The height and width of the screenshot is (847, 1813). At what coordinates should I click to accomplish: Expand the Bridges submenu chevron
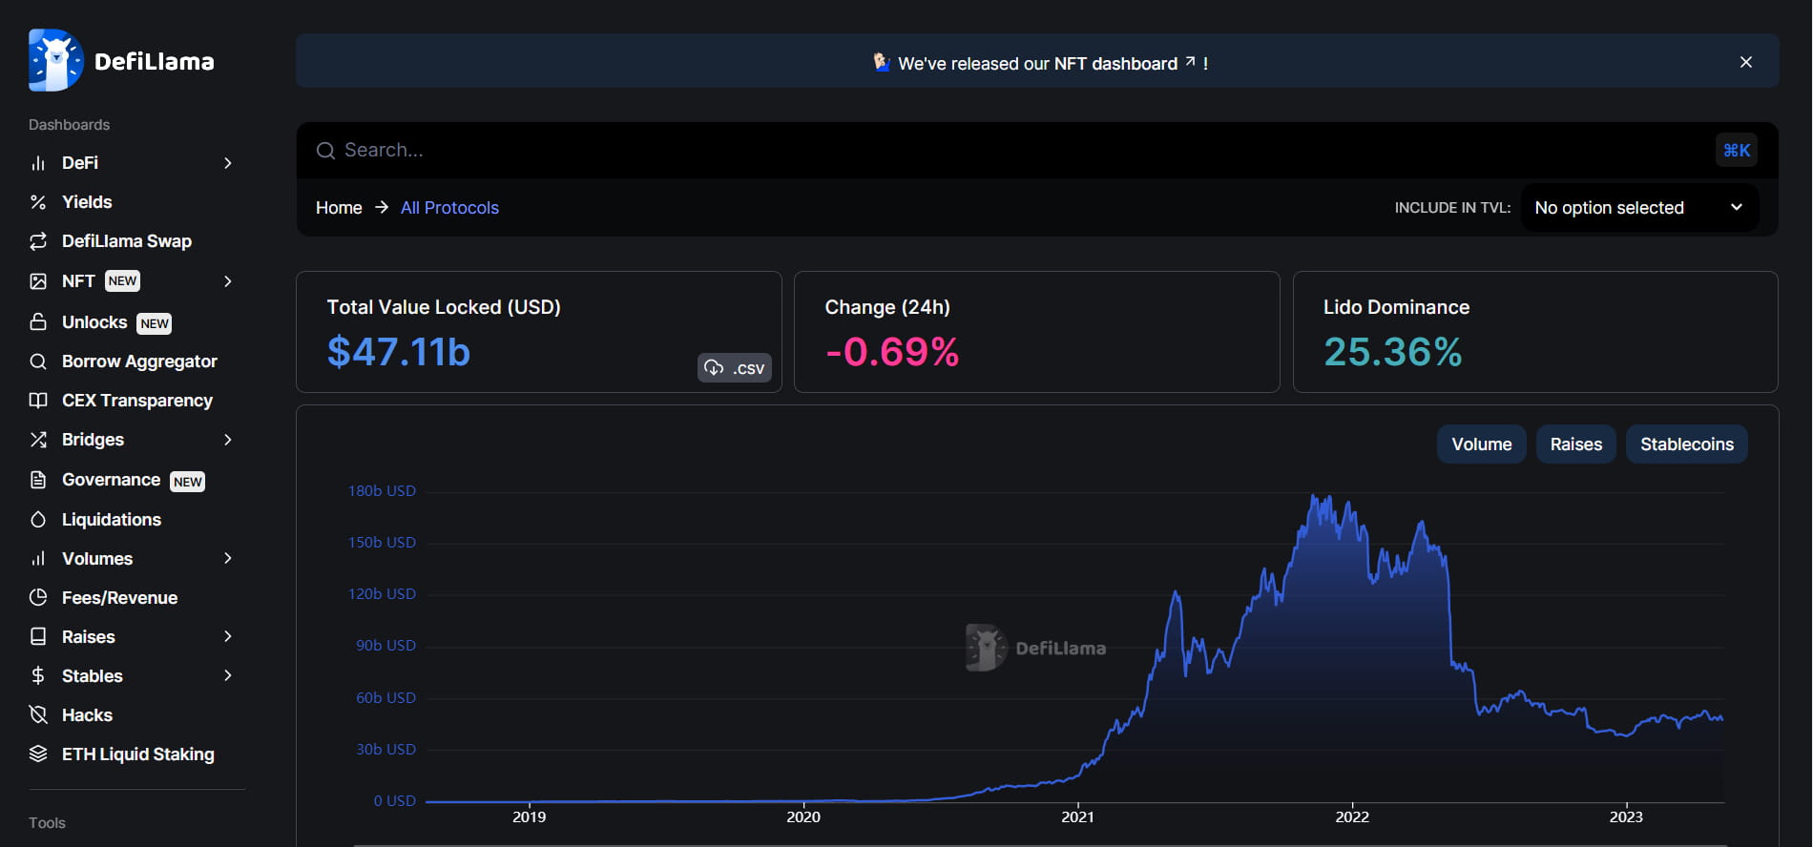click(x=228, y=440)
